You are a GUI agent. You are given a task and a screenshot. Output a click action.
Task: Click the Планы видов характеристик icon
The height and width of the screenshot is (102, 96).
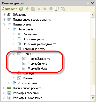click(x=9, y=20)
